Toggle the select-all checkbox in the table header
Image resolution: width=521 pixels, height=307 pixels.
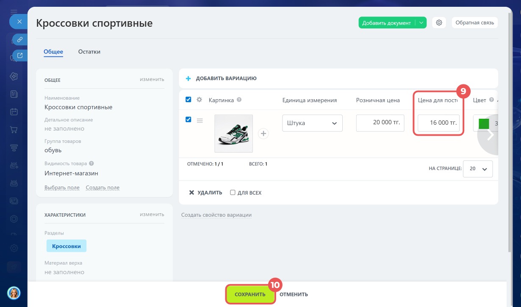(x=188, y=100)
